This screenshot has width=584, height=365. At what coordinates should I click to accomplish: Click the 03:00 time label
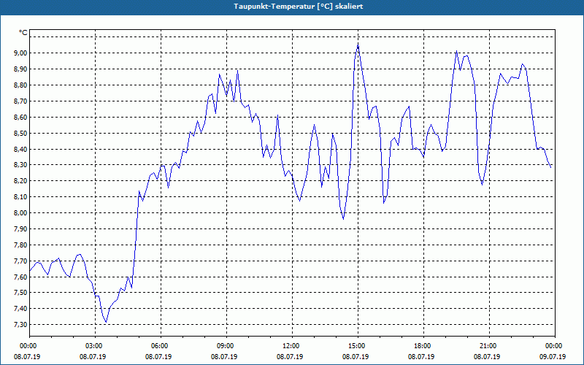[96, 346]
